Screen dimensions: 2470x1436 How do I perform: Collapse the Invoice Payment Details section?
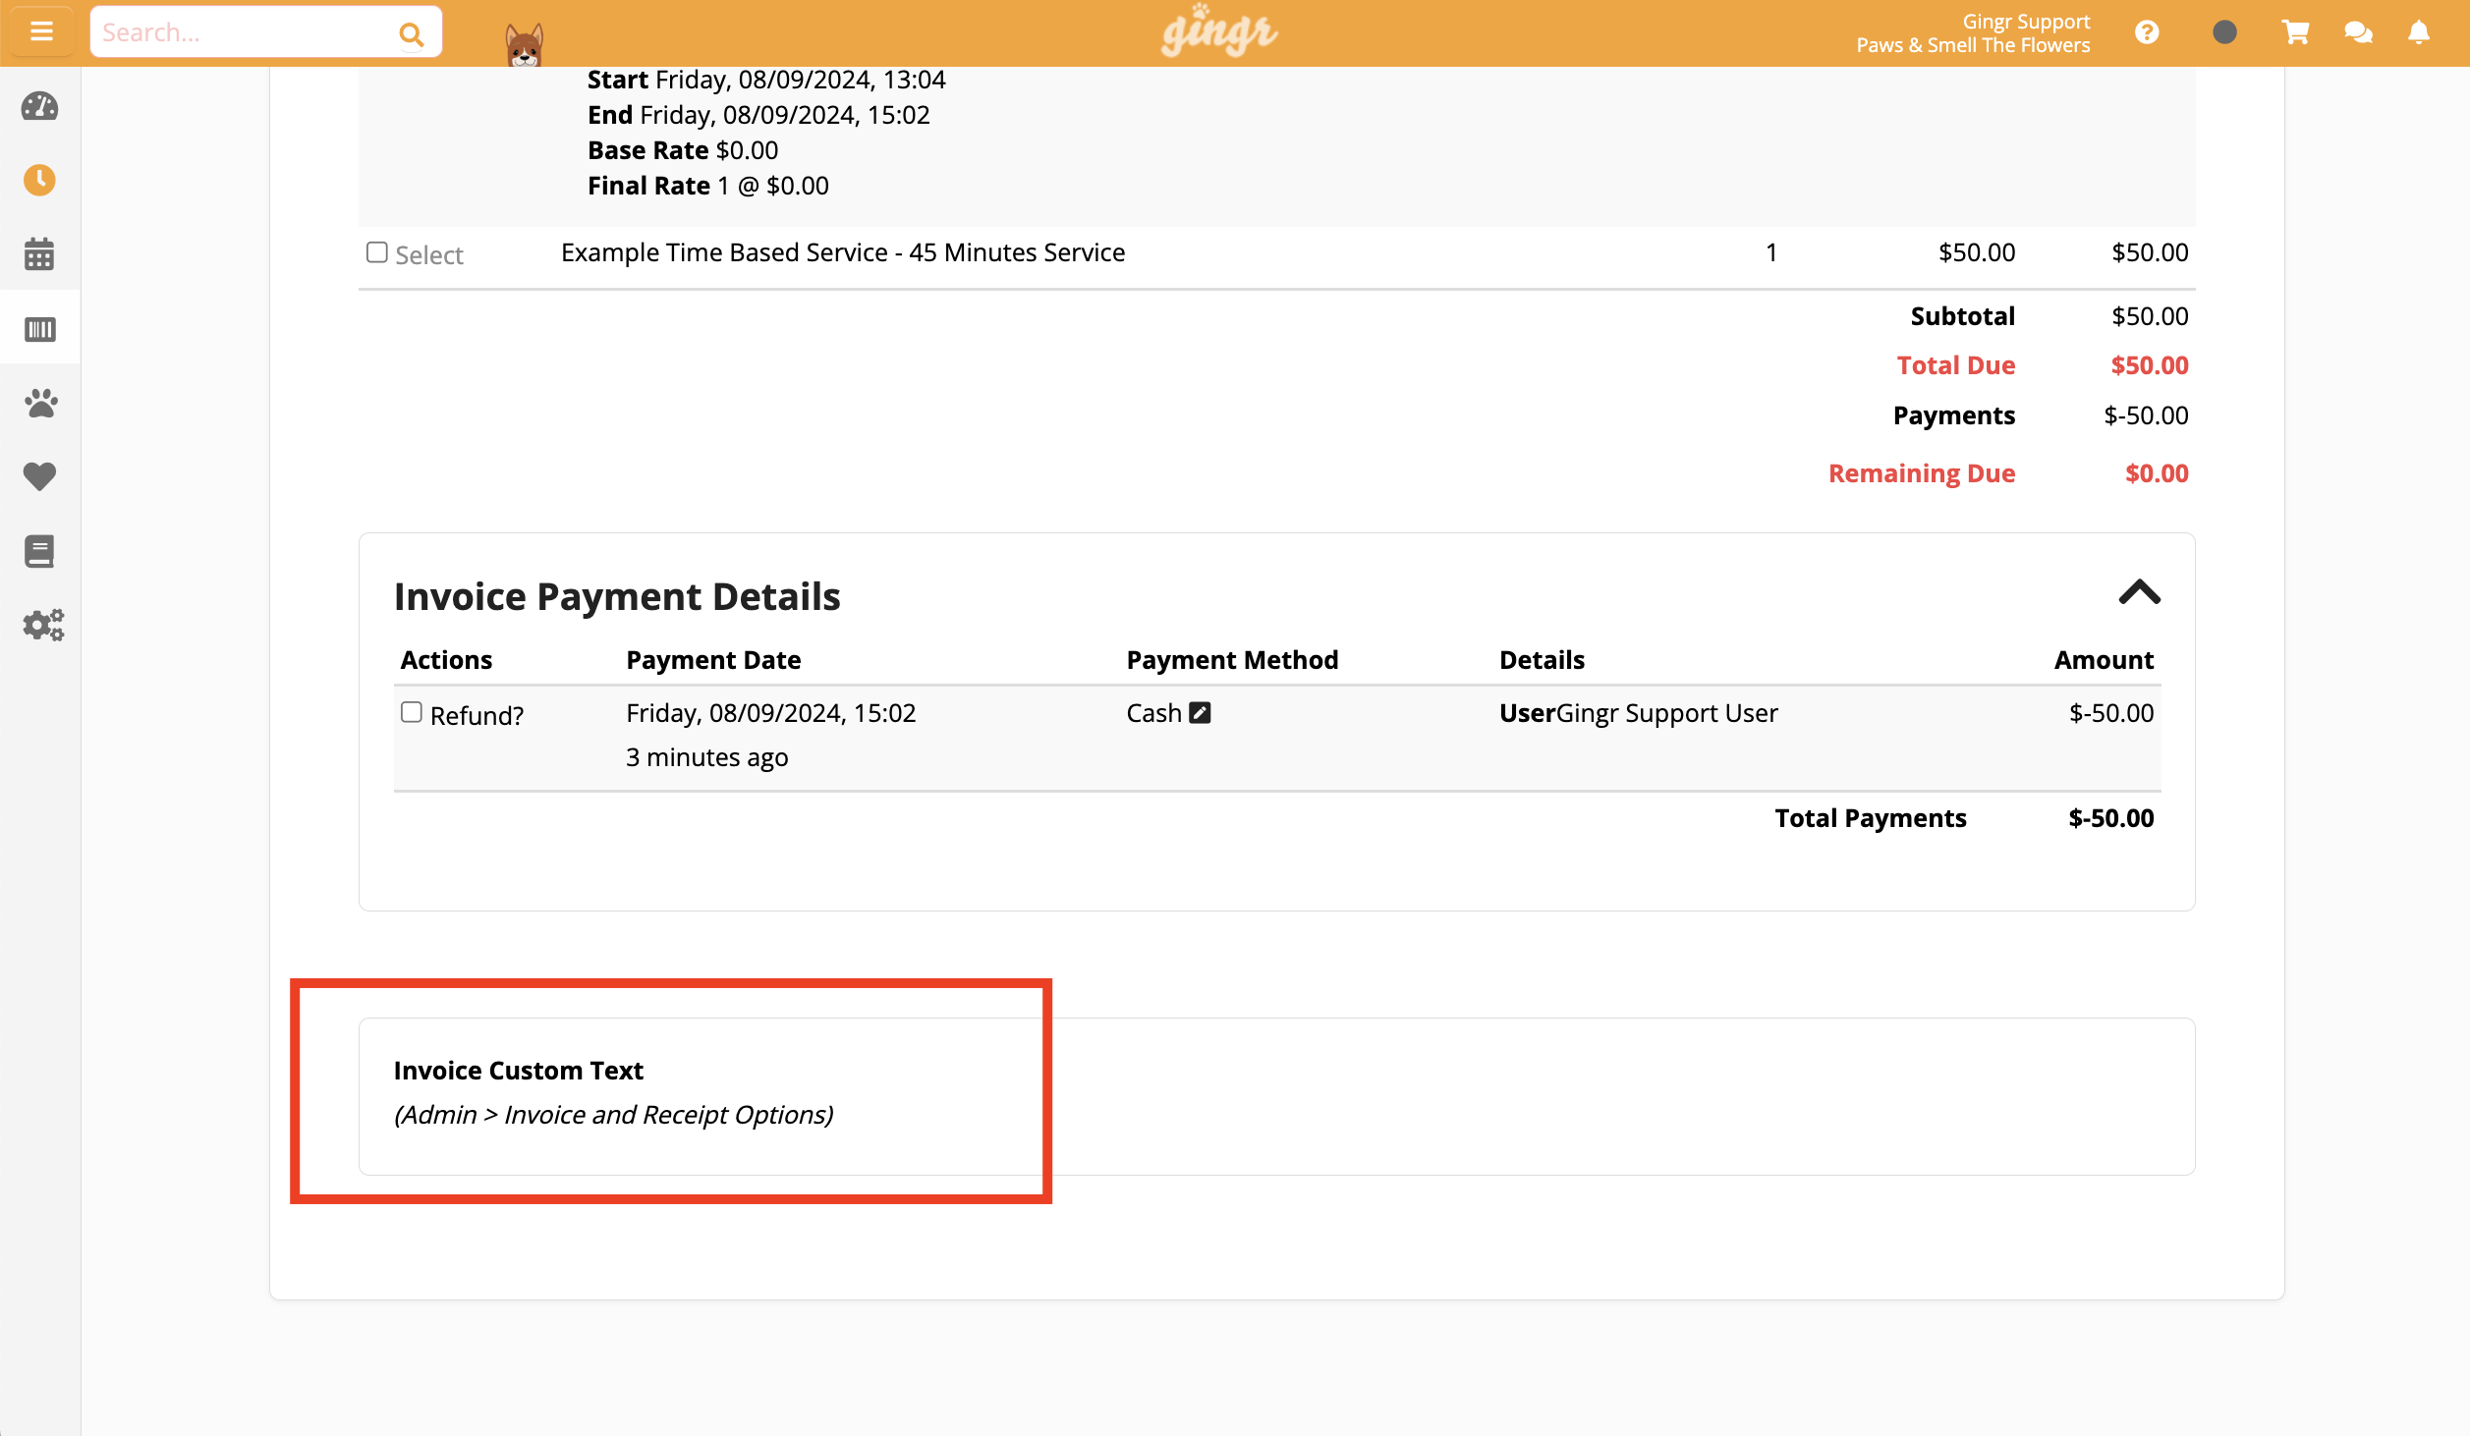2139,592
